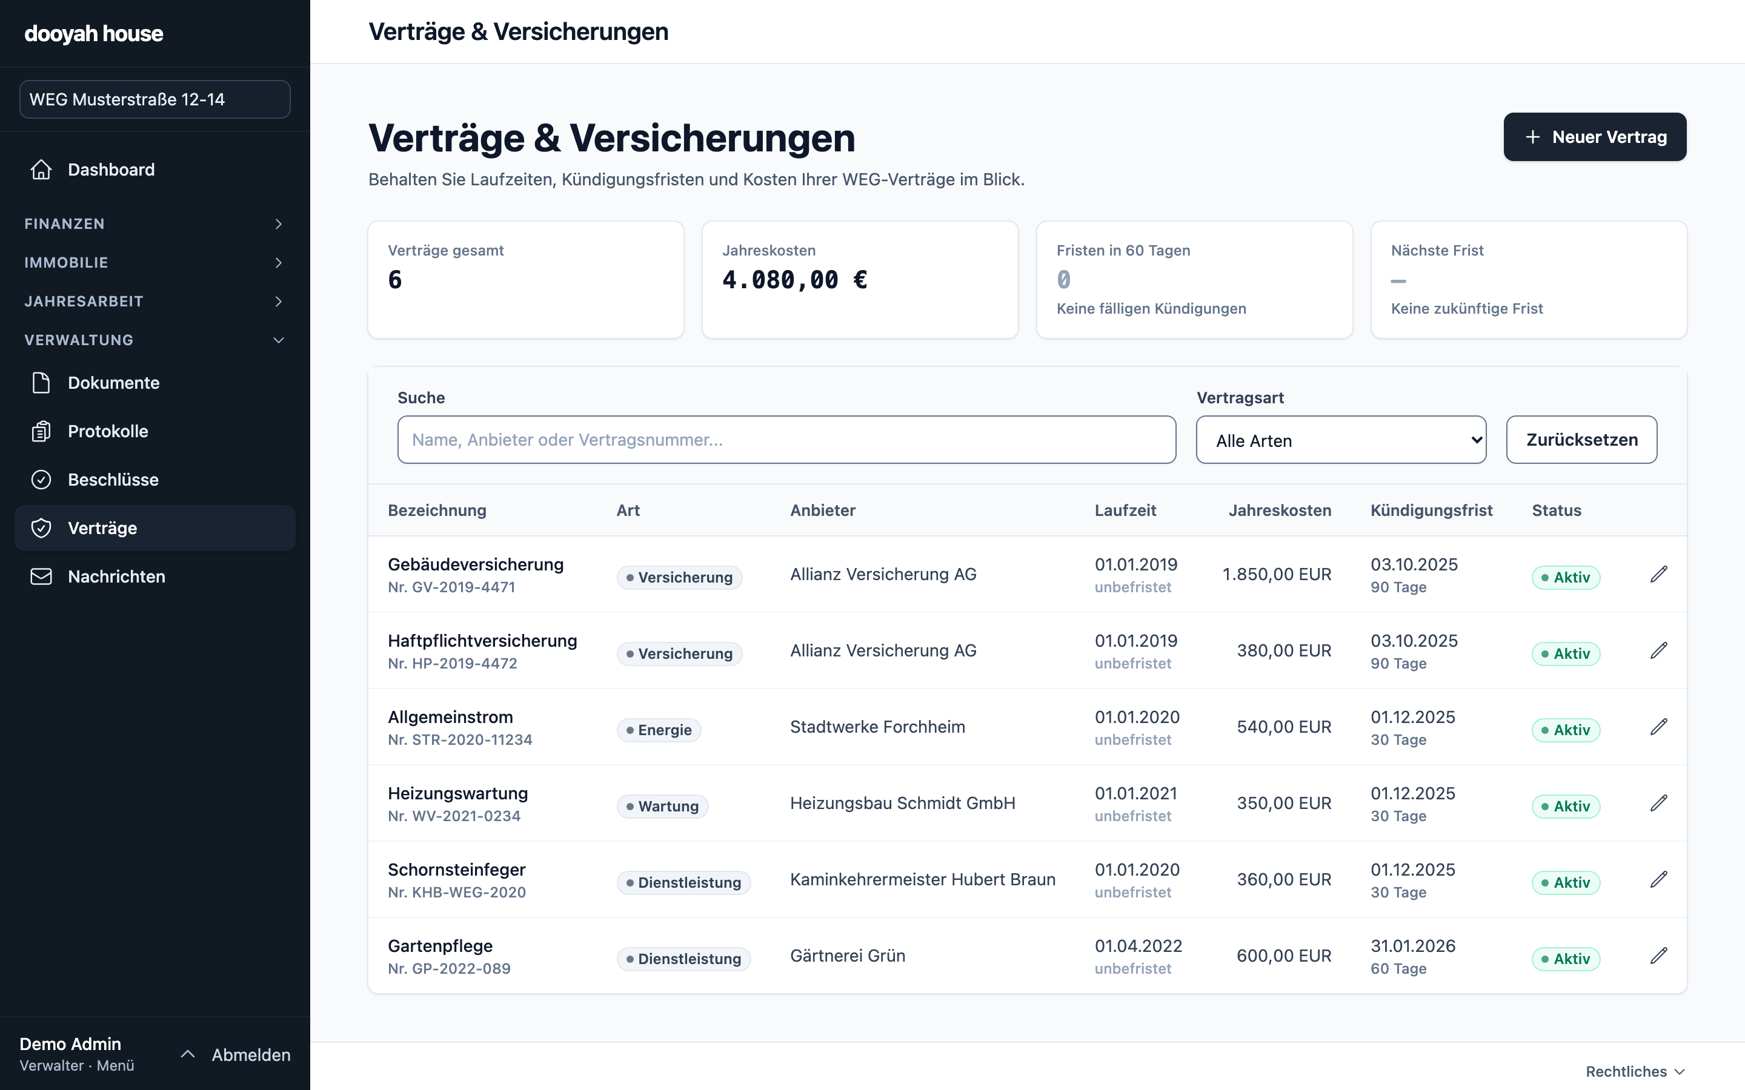
Task: Click the Gartenpflege contract name
Action: pos(440,946)
